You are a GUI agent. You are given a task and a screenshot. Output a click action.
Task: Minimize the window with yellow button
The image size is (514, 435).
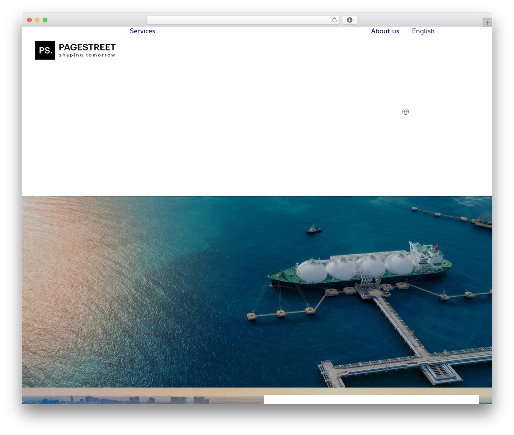coord(37,20)
